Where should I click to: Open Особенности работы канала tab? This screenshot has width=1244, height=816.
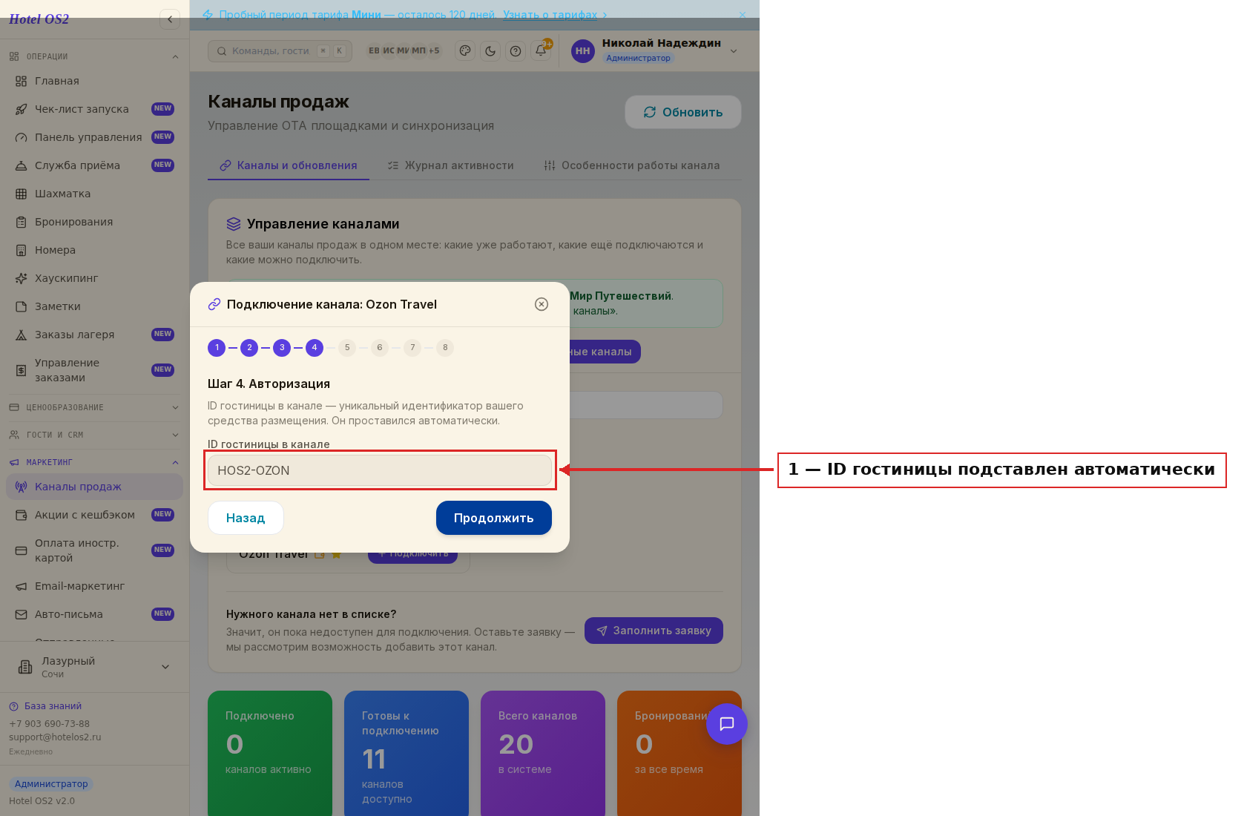click(x=632, y=165)
